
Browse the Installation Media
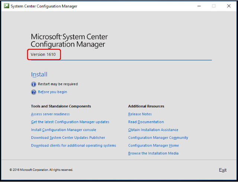pyautogui.click(x=153, y=153)
